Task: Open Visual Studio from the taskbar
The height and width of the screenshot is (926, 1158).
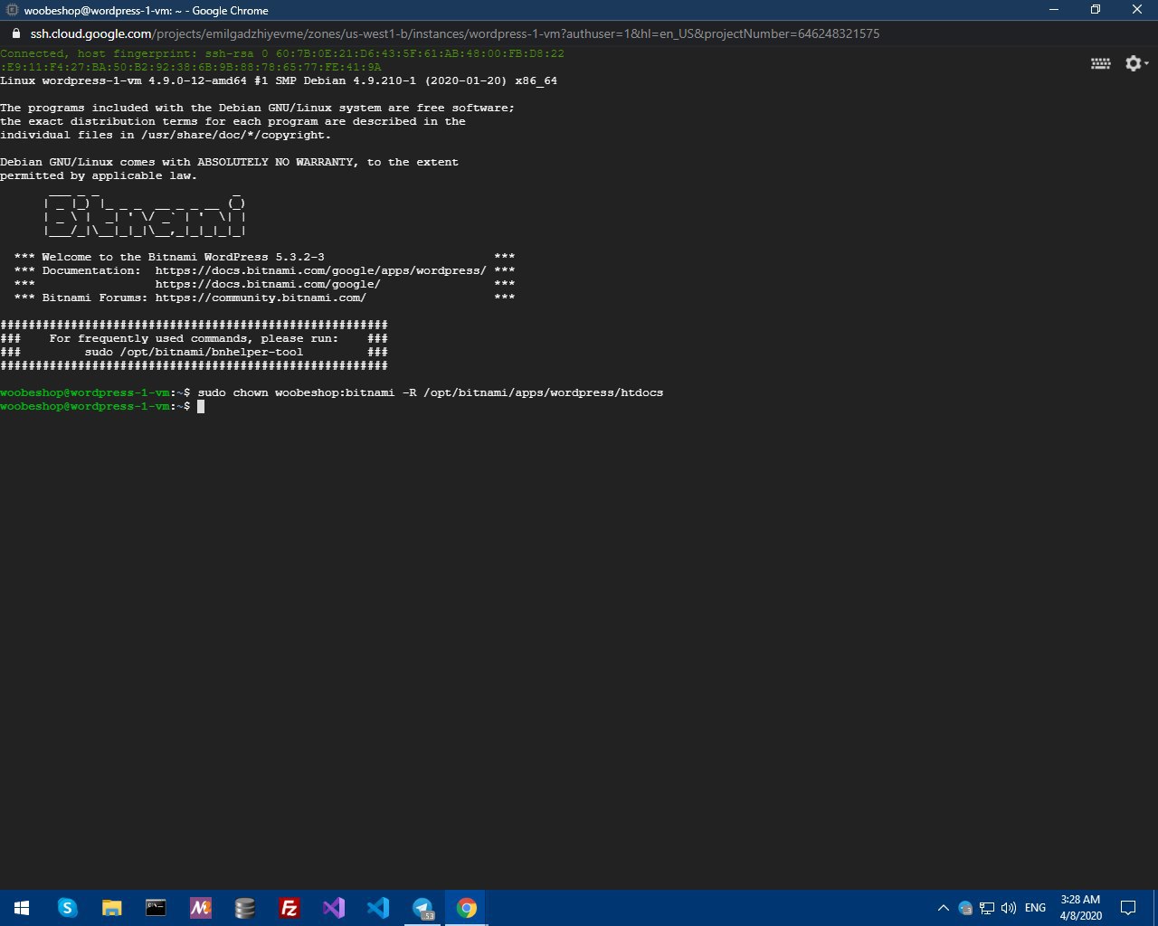Action: click(x=333, y=908)
